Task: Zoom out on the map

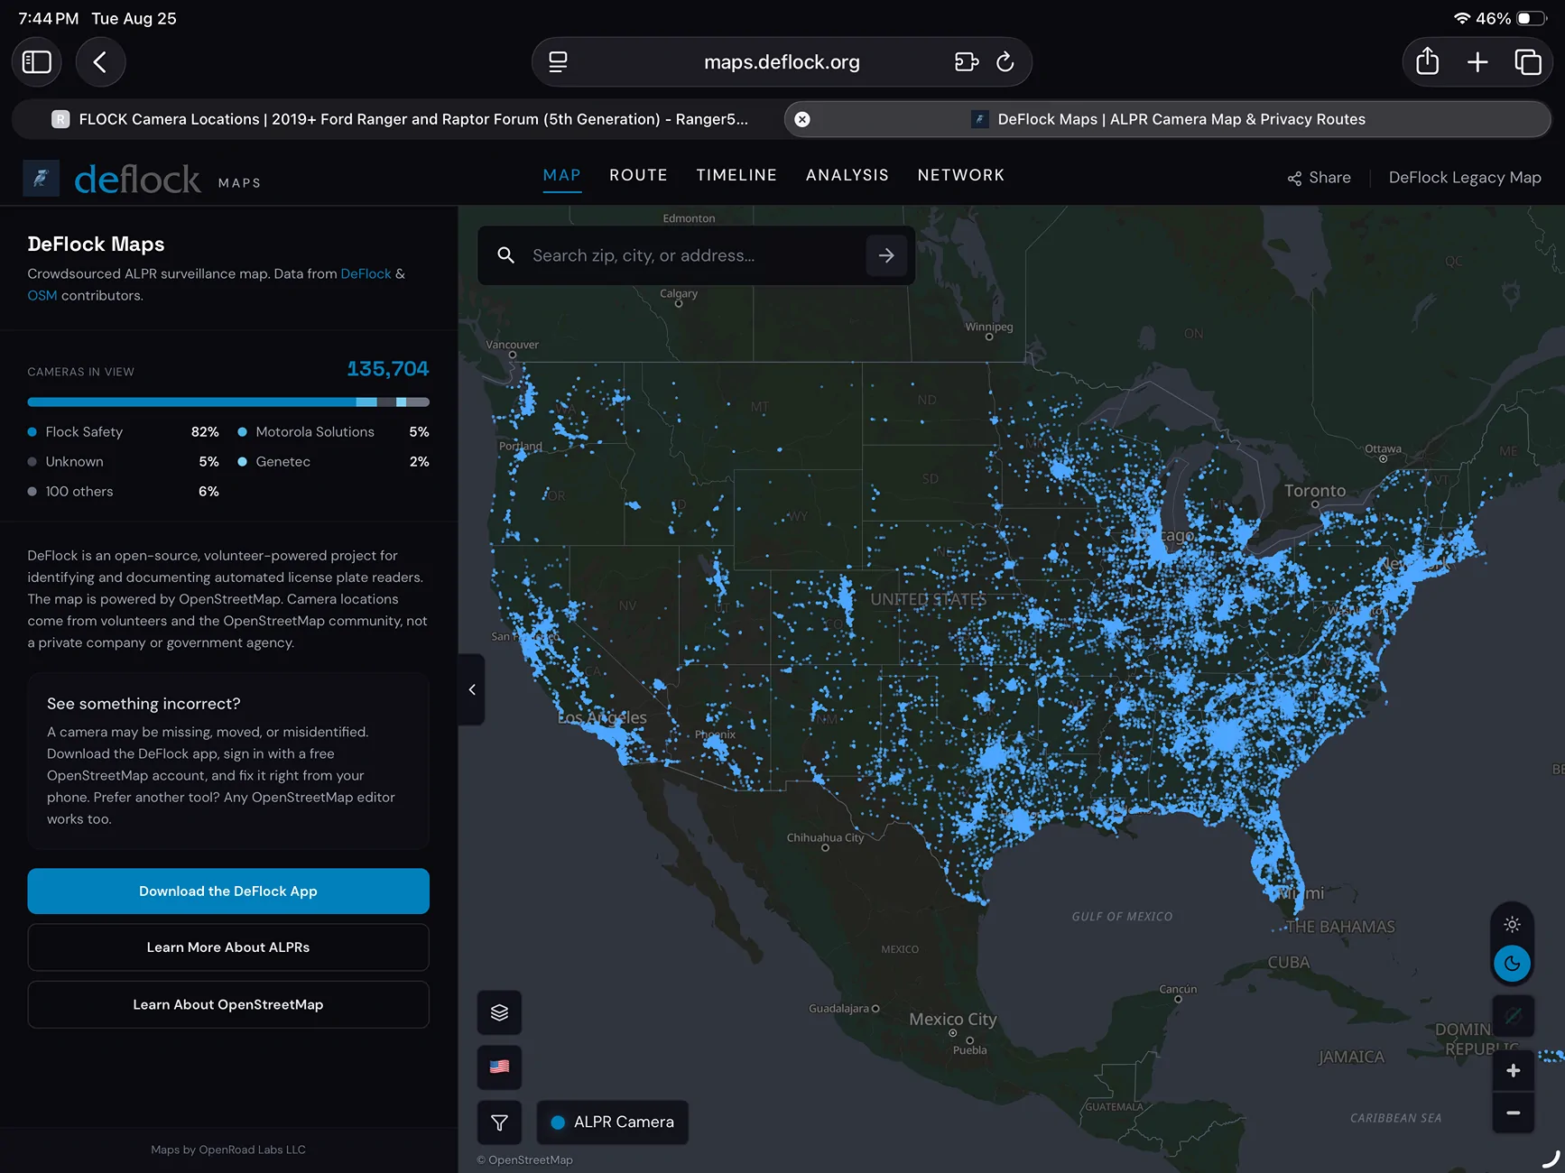Action: click(x=1514, y=1113)
